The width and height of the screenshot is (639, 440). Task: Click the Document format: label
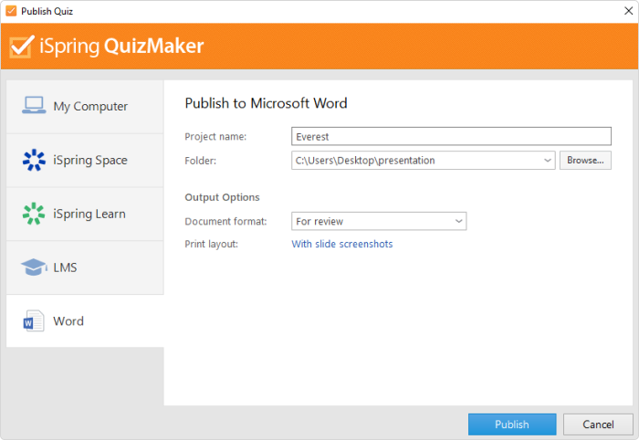coord(225,221)
